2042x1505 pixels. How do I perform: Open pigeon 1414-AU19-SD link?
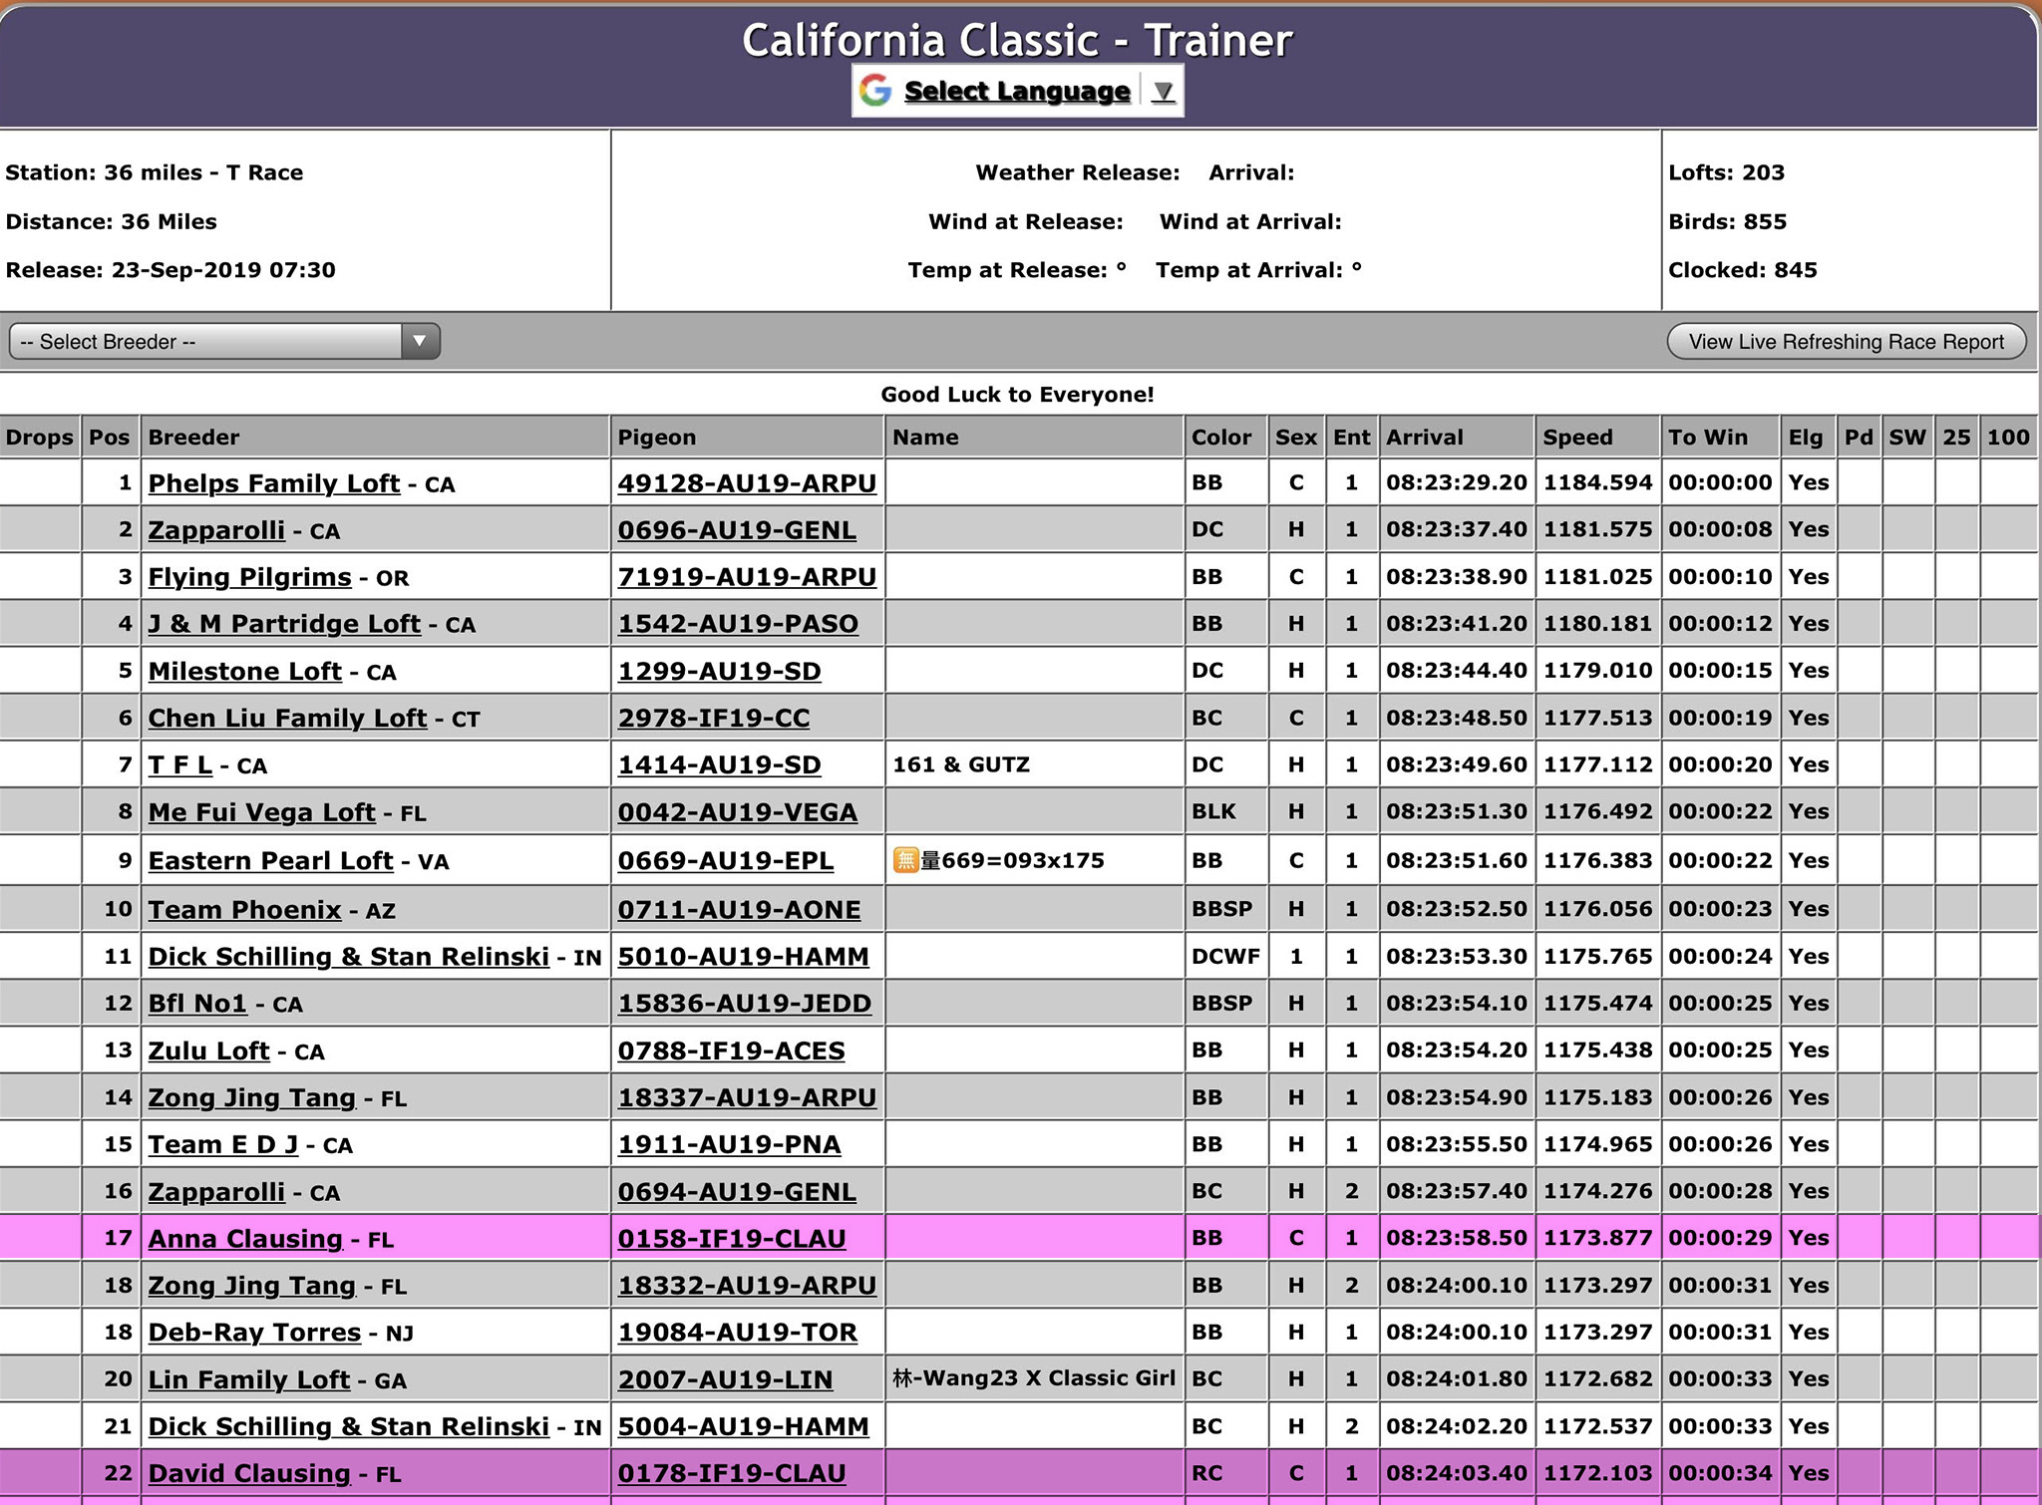(x=719, y=765)
